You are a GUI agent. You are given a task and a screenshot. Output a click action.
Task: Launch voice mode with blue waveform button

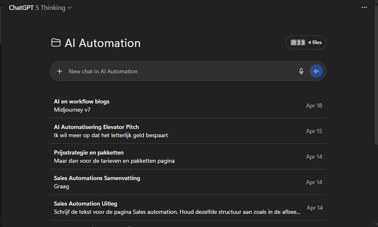pos(316,71)
